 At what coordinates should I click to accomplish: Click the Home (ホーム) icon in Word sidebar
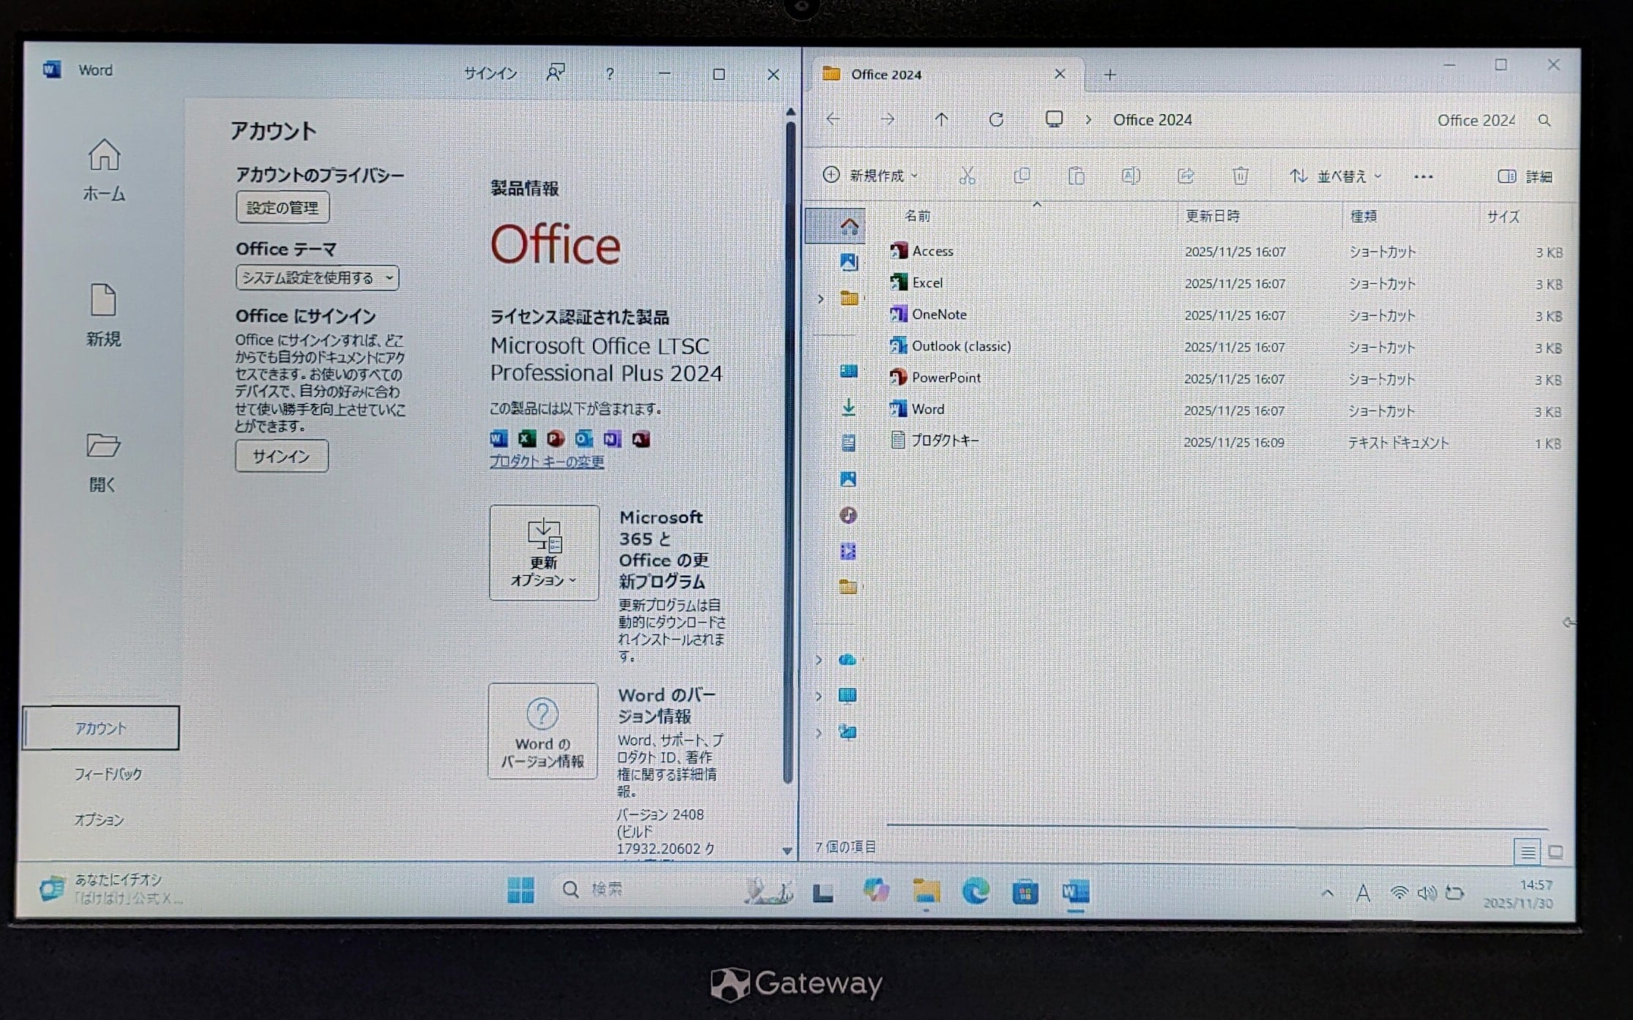click(104, 155)
